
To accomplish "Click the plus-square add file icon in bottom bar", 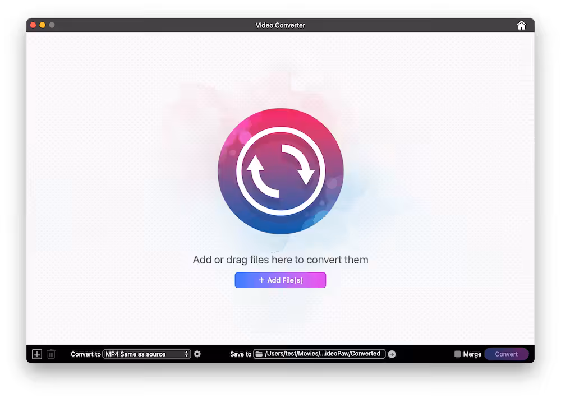I will (37, 354).
